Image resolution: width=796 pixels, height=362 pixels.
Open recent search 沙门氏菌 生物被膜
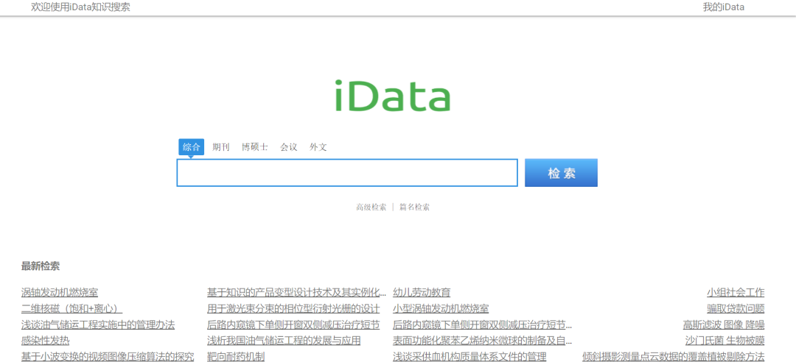pyautogui.click(x=725, y=341)
